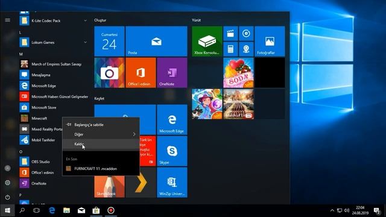
Task: Open the Posta mail tile
Action: (156, 42)
